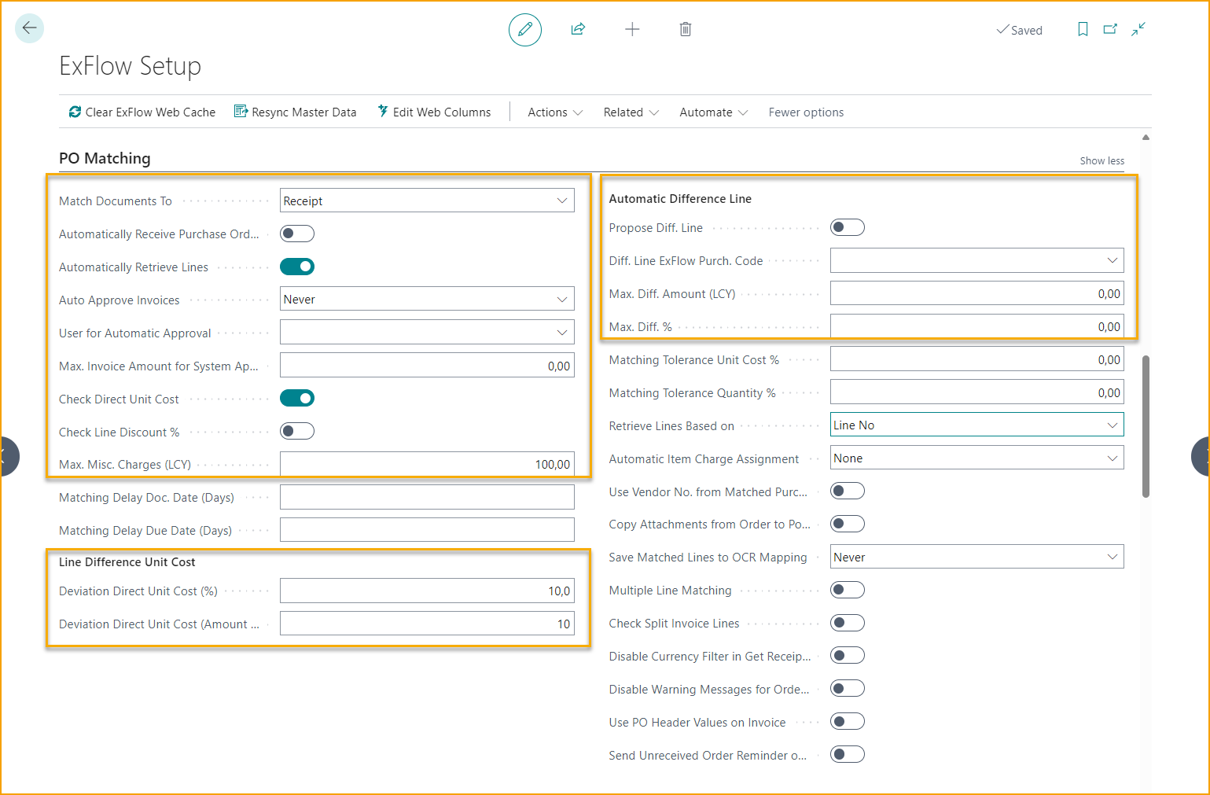Click the Saved status indicator

coord(1019,30)
